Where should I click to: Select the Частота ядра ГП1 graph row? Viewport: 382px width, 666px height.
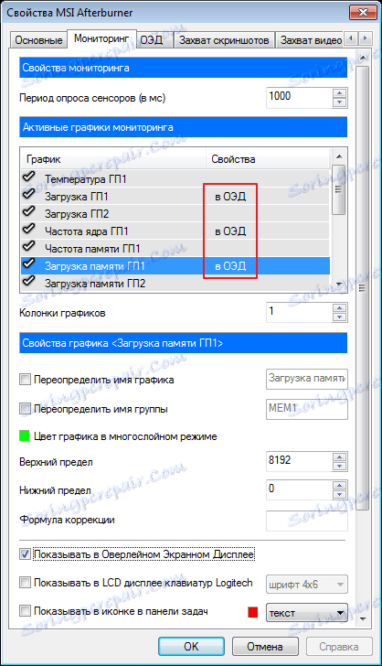click(x=175, y=231)
